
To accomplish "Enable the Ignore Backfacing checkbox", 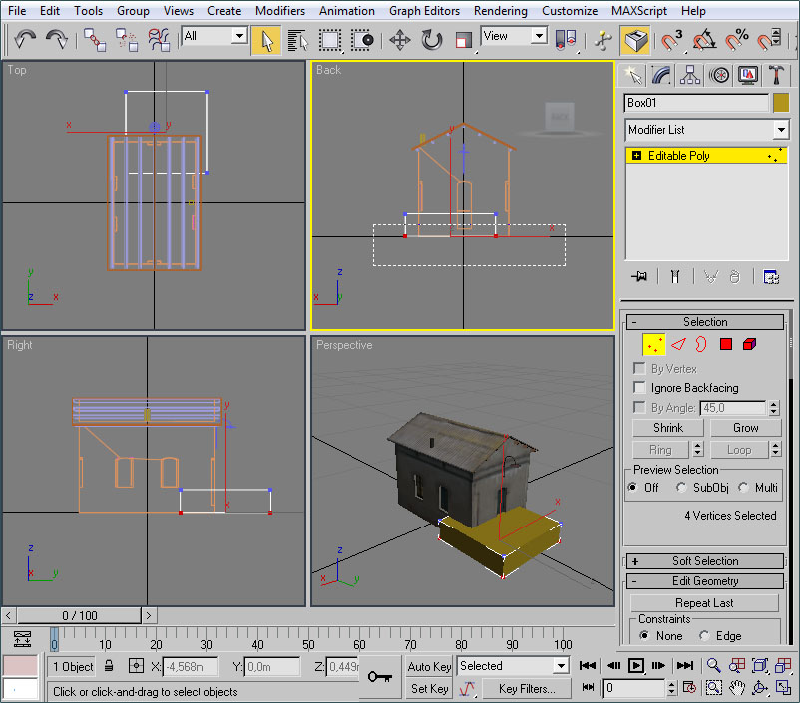I will 640,388.
